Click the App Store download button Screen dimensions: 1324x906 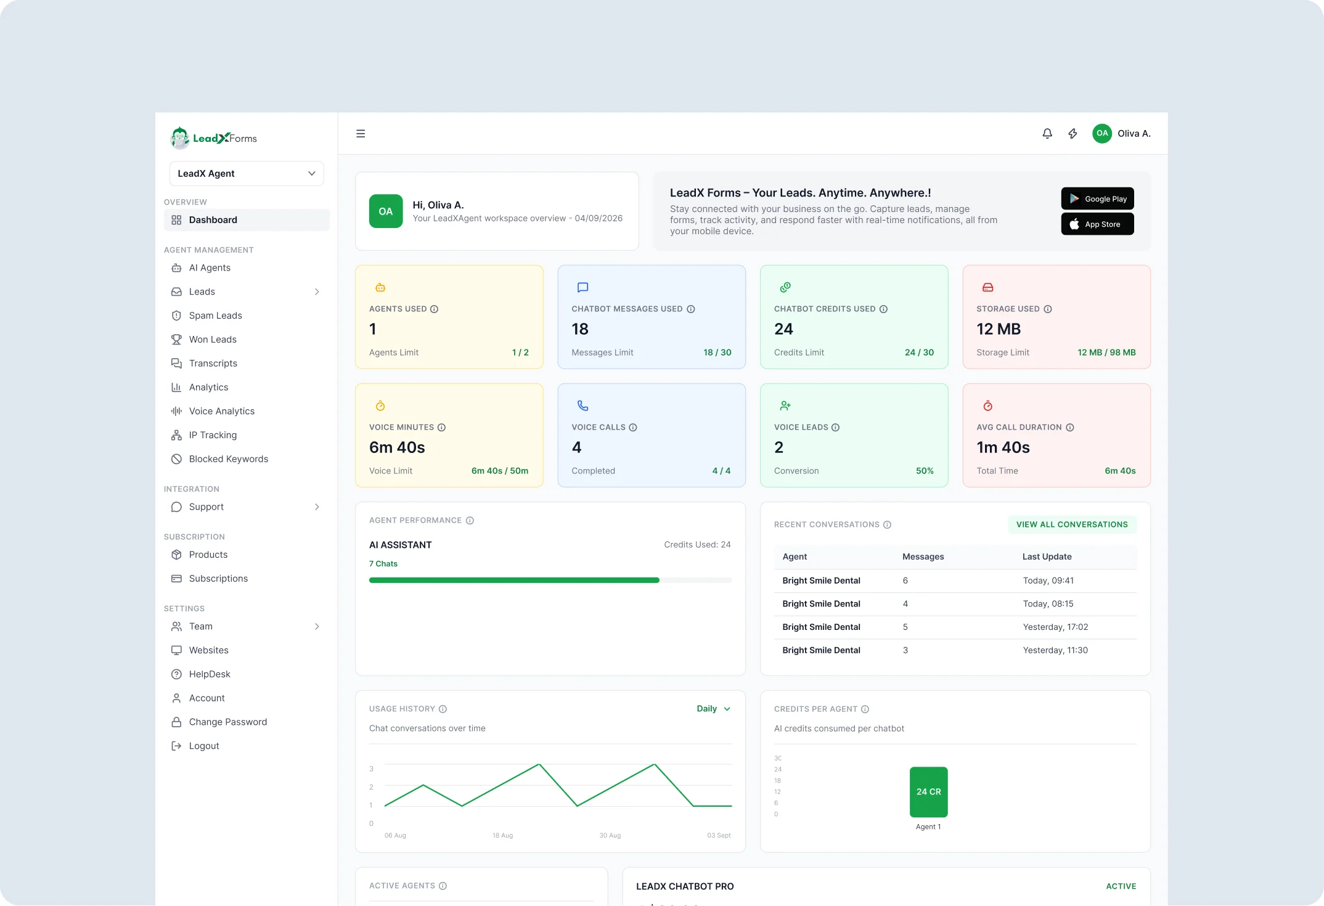pyautogui.click(x=1097, y=224)
